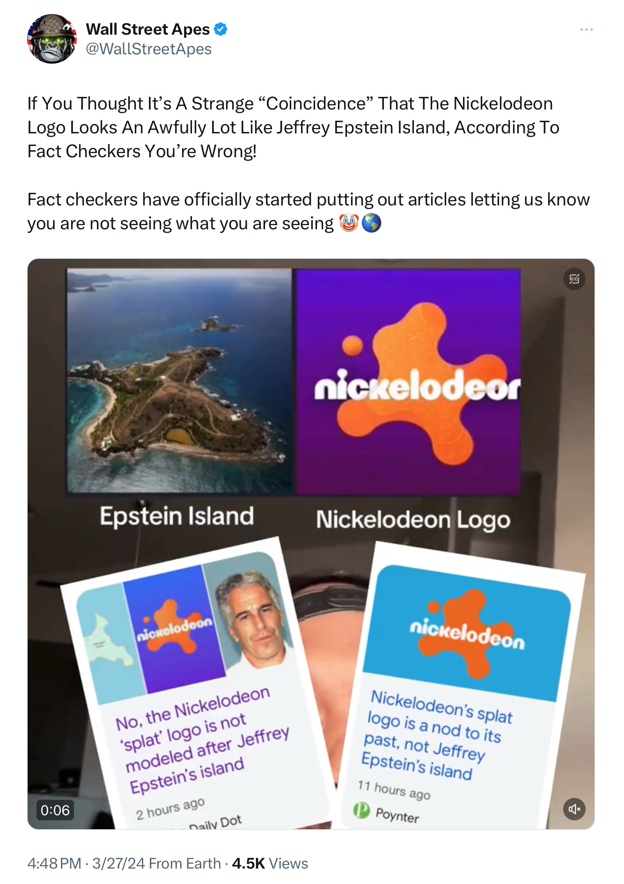Open the three-dot more options menu
The height and width of the screenshot is (884, 624).
coord(586,29)
